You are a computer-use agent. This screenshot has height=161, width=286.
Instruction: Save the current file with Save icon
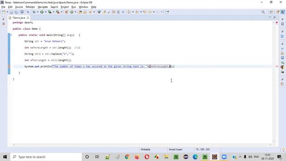(x=11, y=12)
